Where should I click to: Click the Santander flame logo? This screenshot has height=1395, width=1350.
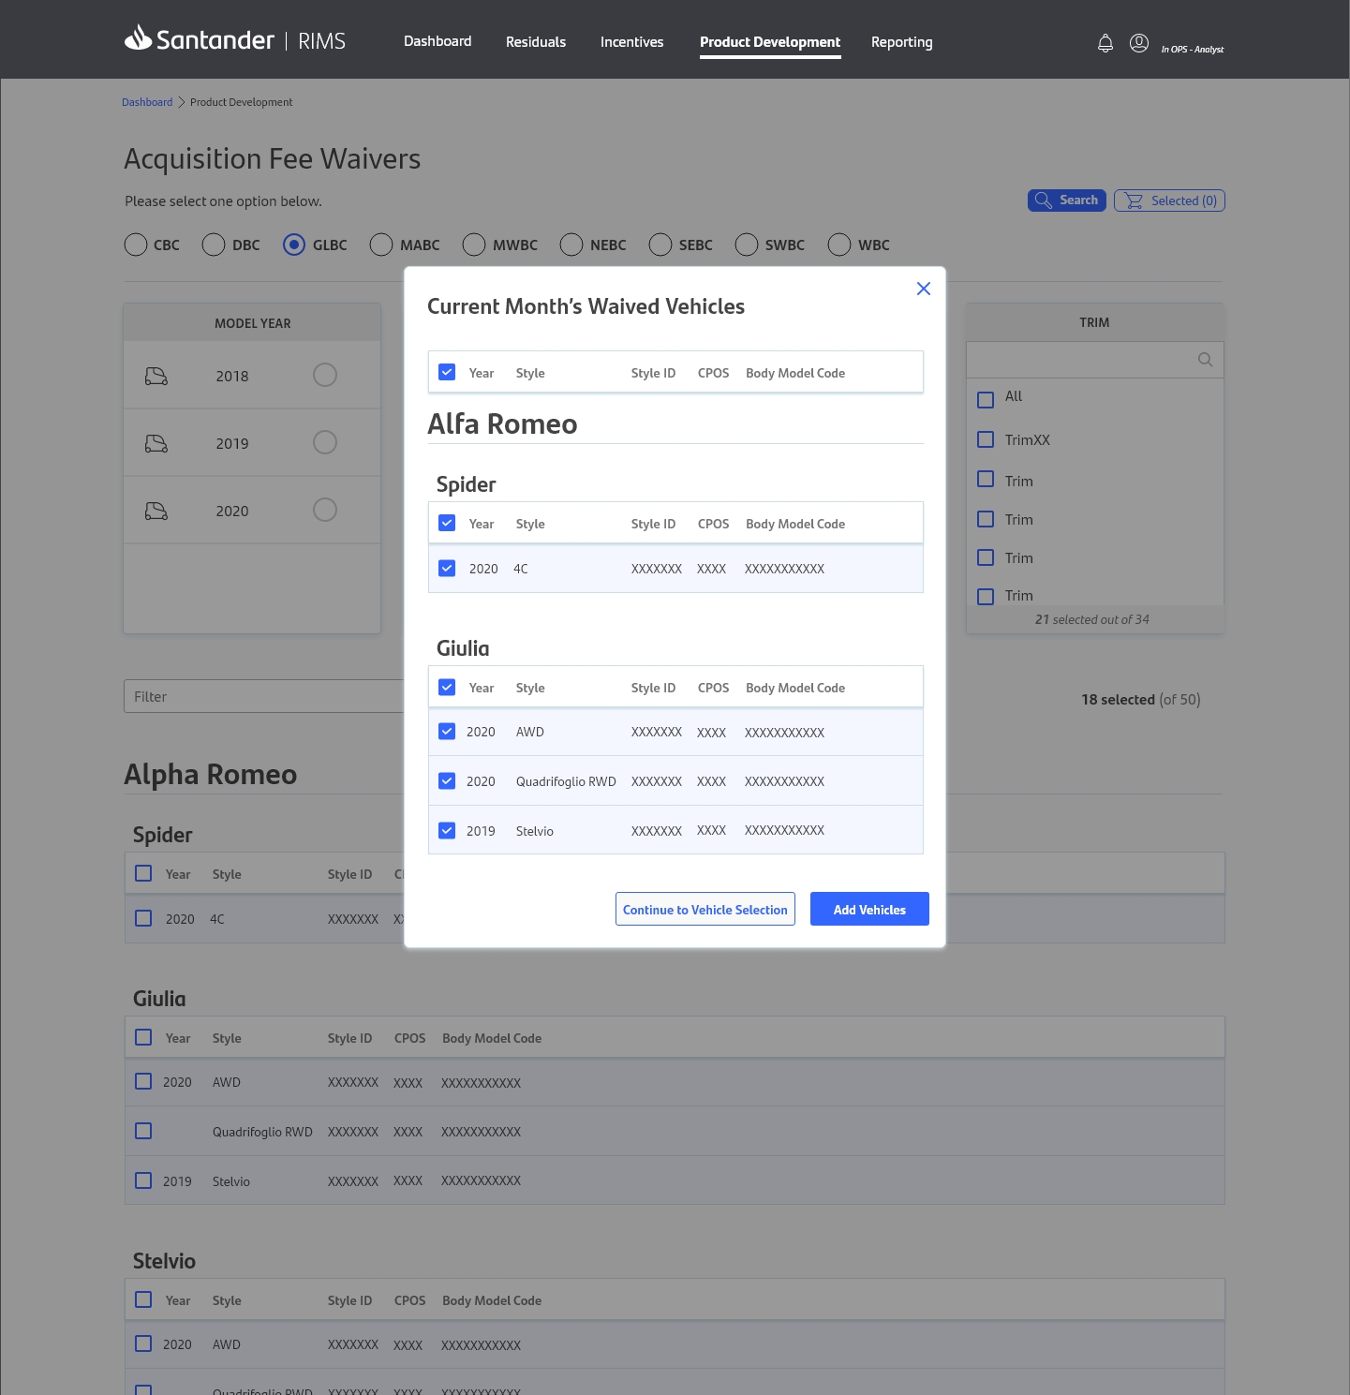coord(138,37)
